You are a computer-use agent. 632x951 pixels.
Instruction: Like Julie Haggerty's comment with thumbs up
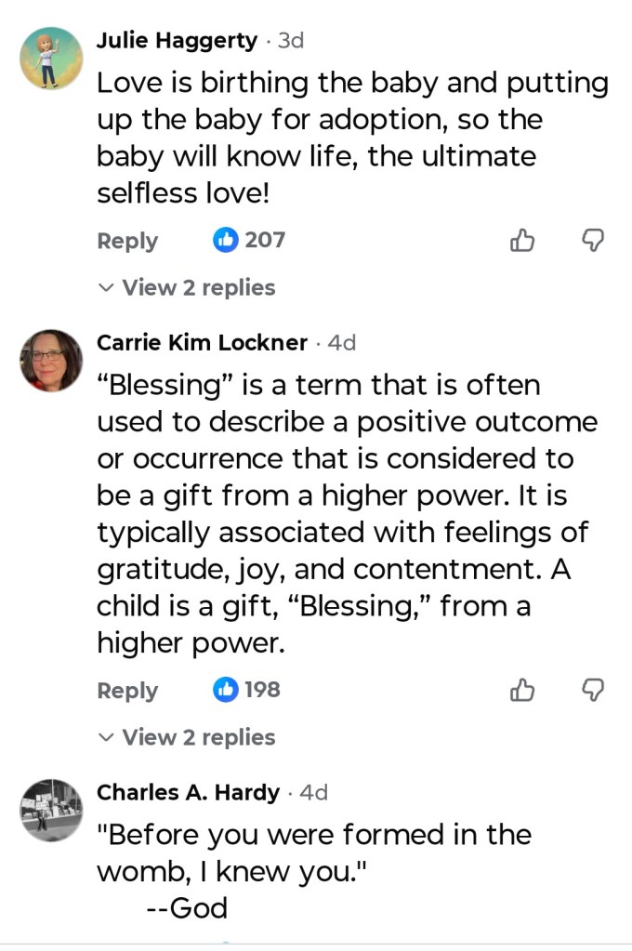click(x=523, y=241)
